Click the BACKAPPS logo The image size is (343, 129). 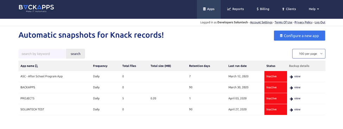(x=36, y=8)
